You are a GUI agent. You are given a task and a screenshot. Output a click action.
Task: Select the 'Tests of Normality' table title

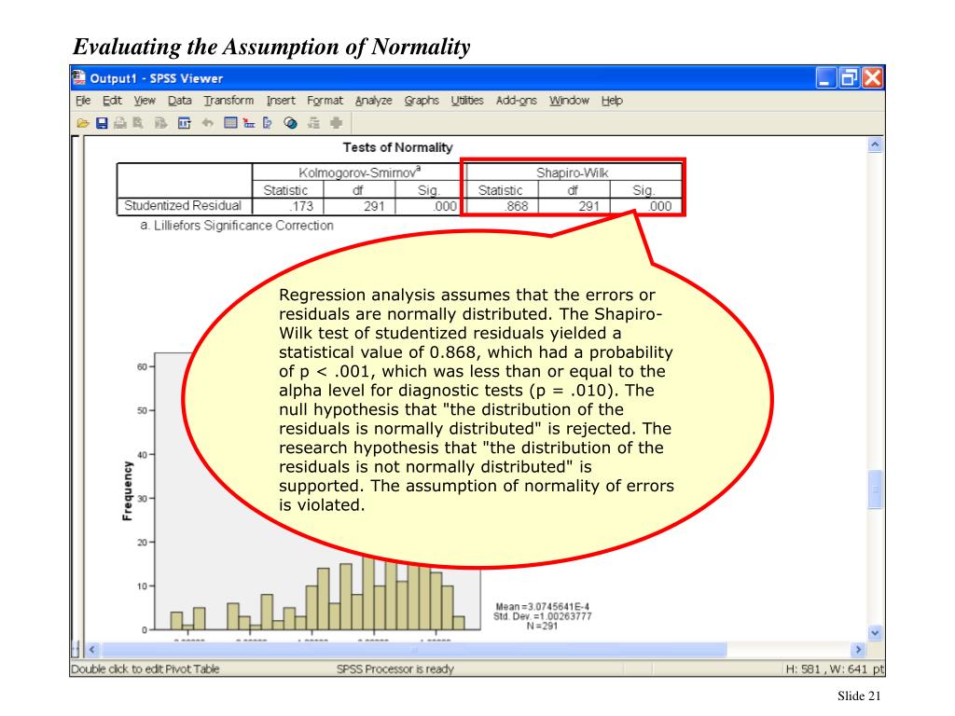pyautogui.click(x=397, y=147)
